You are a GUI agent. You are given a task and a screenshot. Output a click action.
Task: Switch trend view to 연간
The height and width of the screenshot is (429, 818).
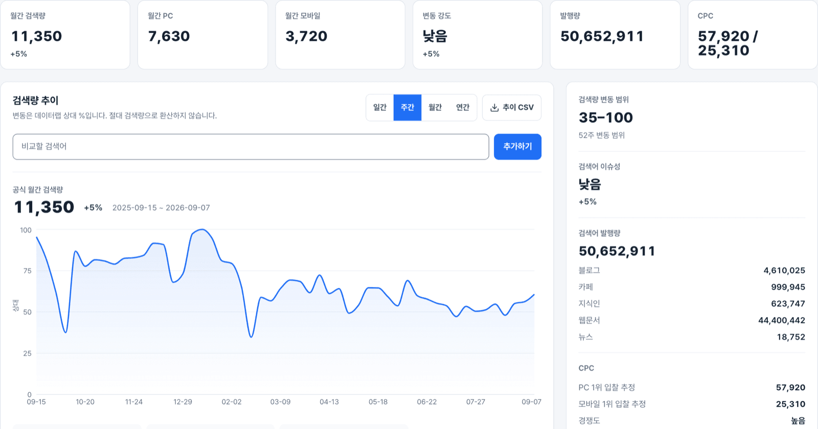[x=463, y=107]
